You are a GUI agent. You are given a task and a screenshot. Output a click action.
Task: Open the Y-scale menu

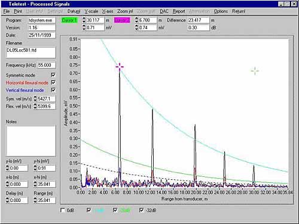pos(91,11)
